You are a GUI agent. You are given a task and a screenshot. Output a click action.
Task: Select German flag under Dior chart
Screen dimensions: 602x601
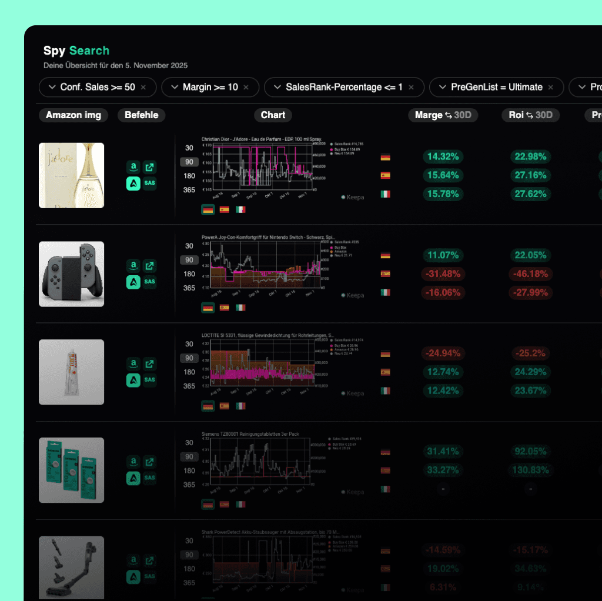[208, 210]
